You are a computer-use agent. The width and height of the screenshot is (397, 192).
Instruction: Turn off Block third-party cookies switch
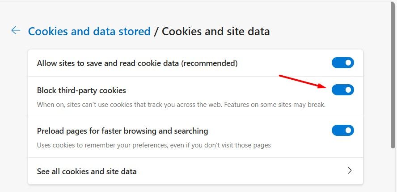[x=342, y=90]
